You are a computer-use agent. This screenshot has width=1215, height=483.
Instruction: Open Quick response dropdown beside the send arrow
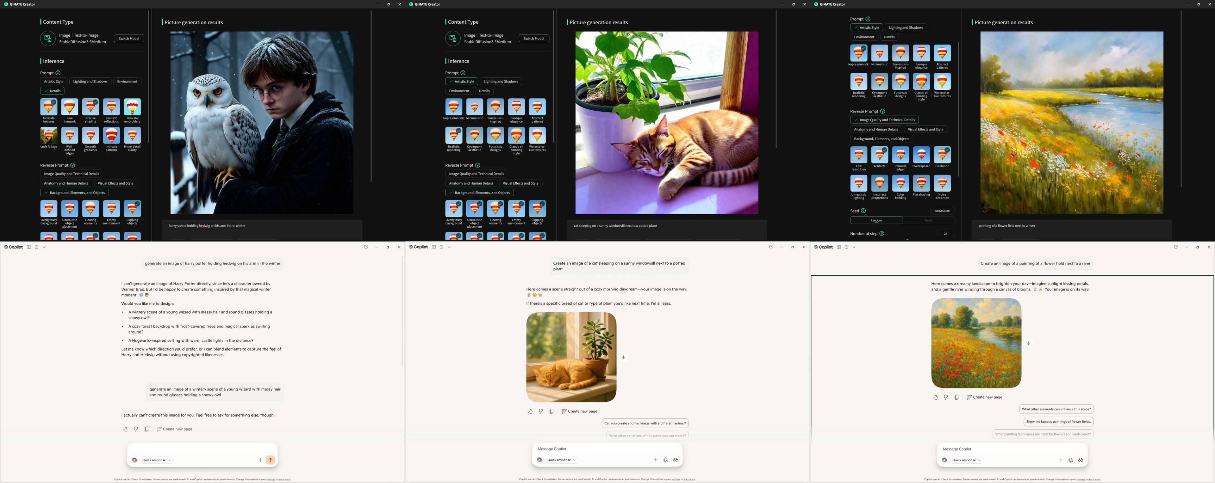(157, 460)
